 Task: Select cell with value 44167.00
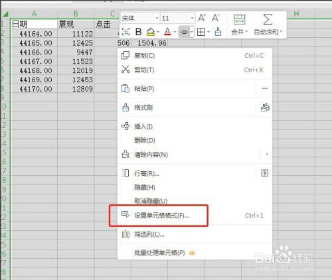coord(34,61)
